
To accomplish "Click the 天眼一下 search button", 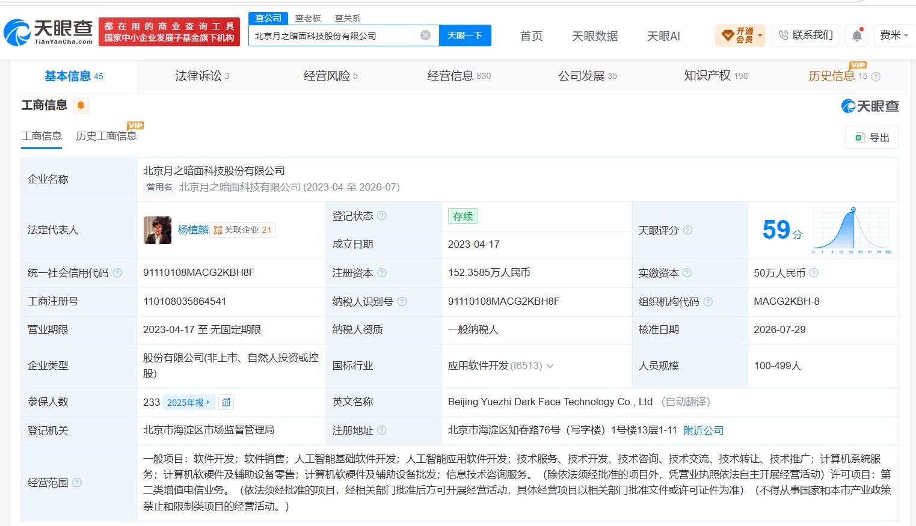I will tap(465, 35).
